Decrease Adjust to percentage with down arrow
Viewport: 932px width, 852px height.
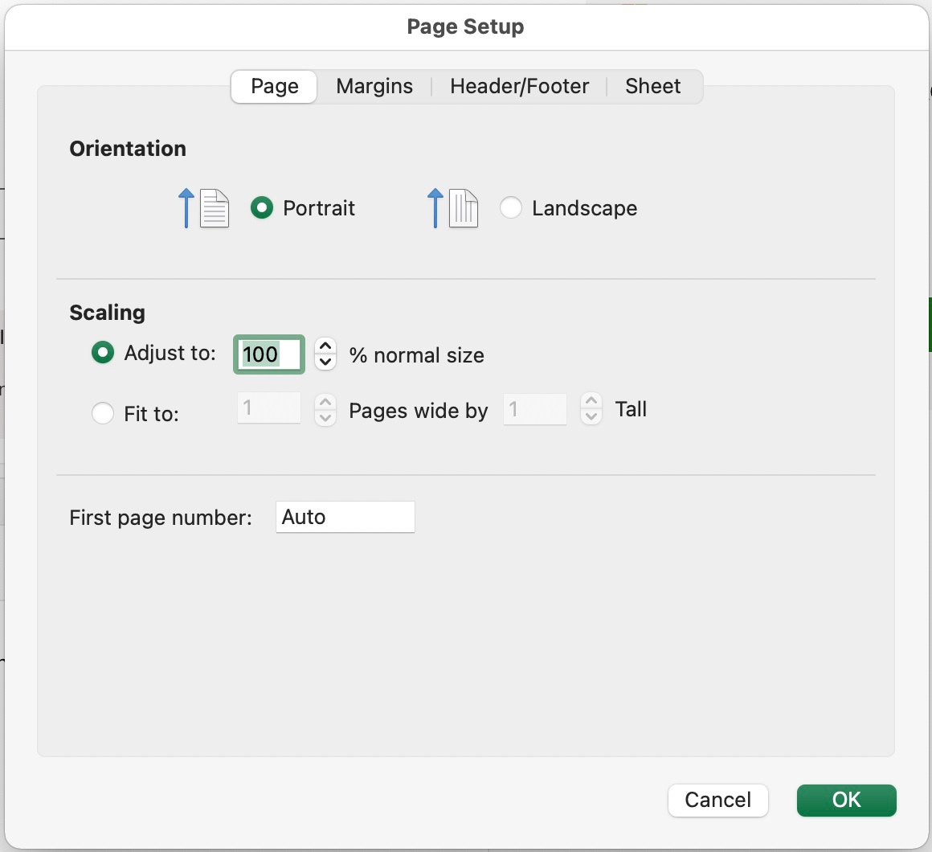(x=325, y=362)
